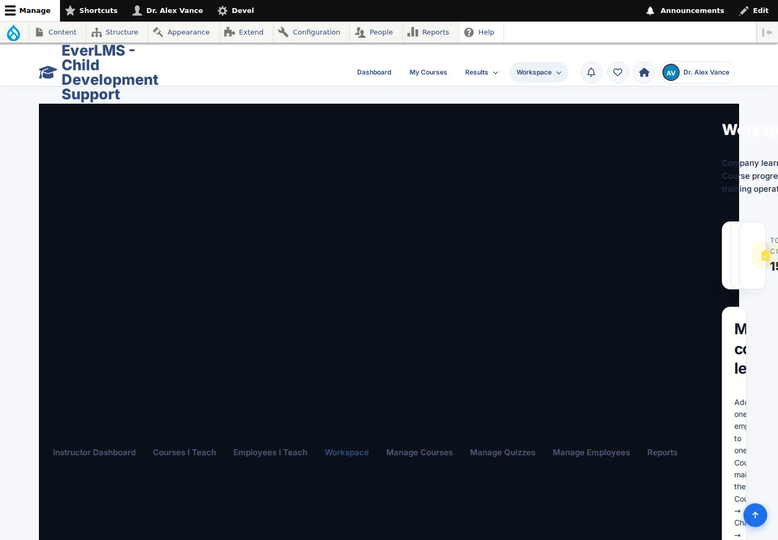Open the Manage Quizzes tab
The image size is (778, 540).
click(x=502, y=453)
